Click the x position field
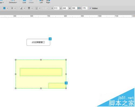 click(56, 8)
